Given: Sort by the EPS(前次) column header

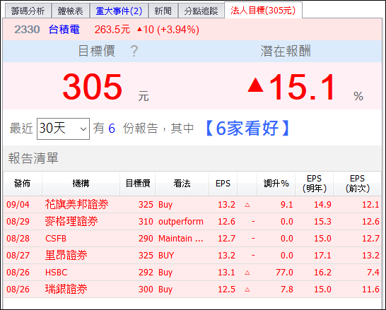Looking at the screenshot, I should [x=358, y=184].
